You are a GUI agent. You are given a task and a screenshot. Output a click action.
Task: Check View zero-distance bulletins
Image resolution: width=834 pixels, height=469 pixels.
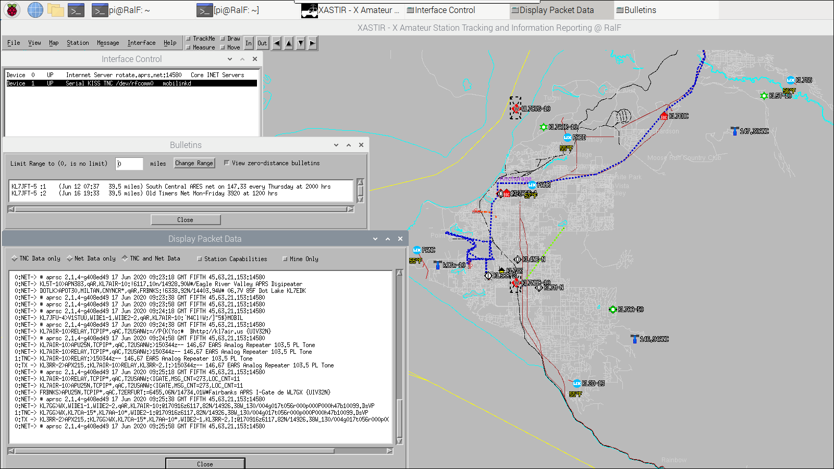(x=227, y=163)
